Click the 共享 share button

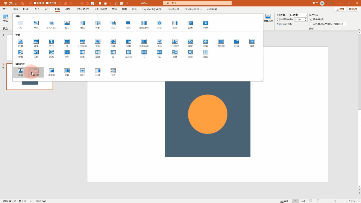341,9
